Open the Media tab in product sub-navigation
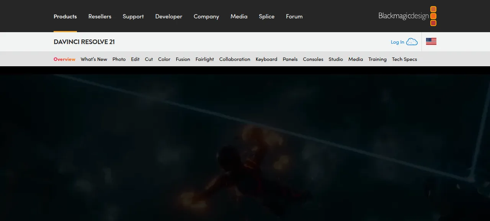The image size is (490, 221). coord(356,59)
